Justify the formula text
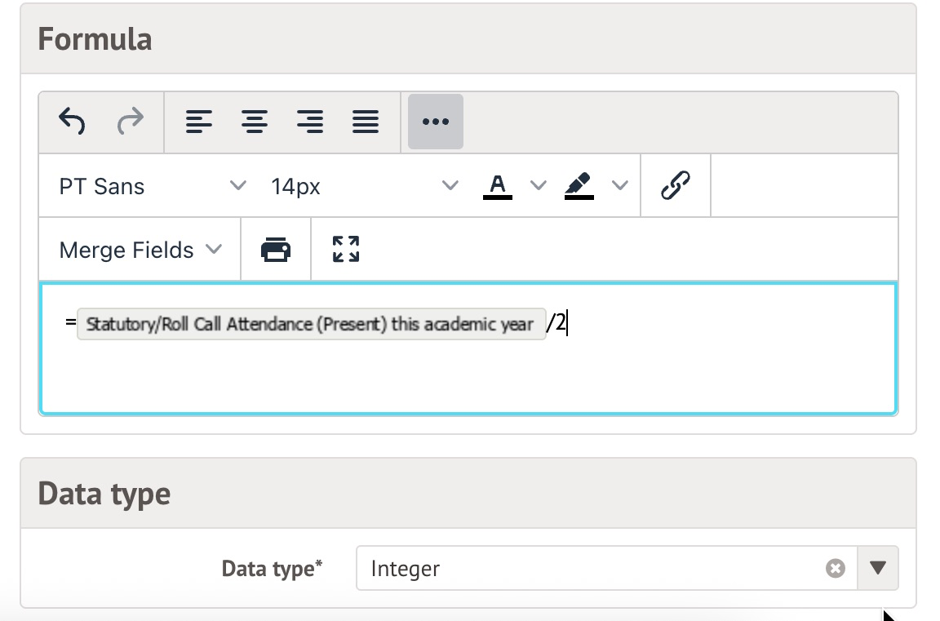Image resolution: width=940 pixels, height=621 pixels. point(366,122)
